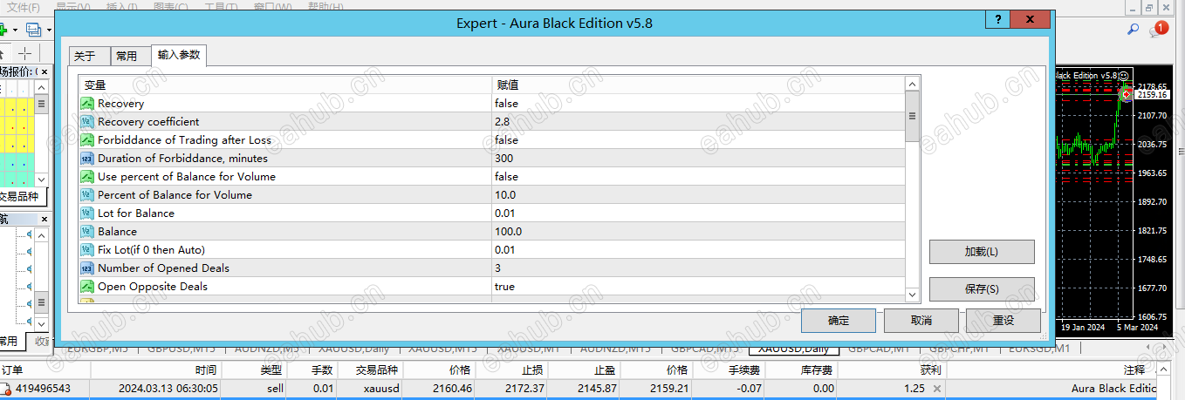Select the Open Opposite Deals value true
Image resolution: width=1185 pixels, height=400 pixels.
[504, 287]
